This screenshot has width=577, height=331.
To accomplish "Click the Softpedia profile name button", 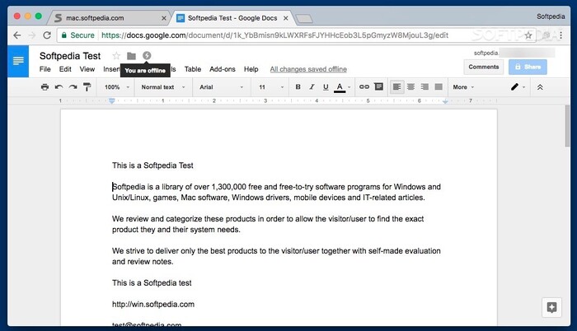I will click(x=551, y=16).
